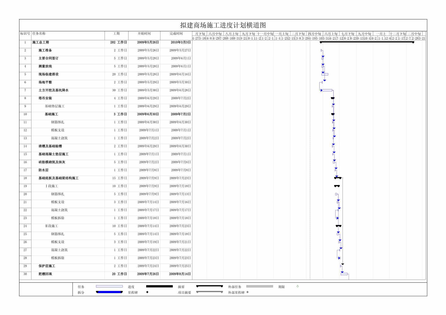
Task: Click the 现场临建搭设 Gantt bar
Action: pos(325,74)
